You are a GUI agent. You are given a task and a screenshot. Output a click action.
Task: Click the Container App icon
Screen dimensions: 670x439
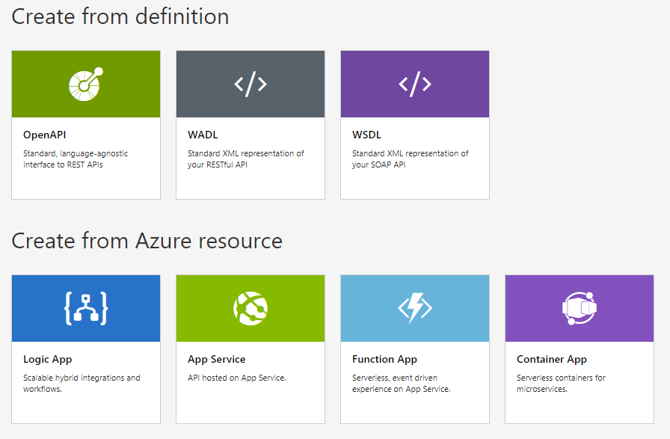pos(579,308)
